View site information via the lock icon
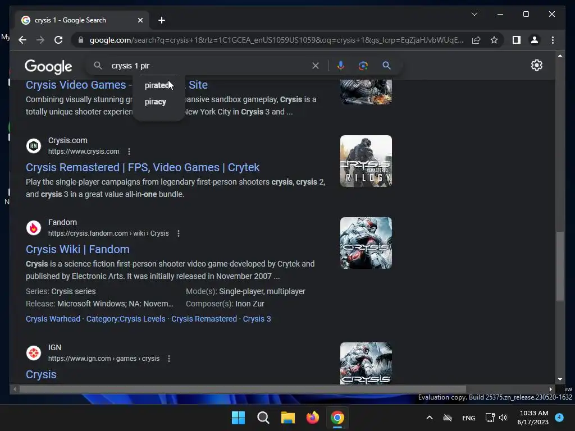 [81, 40]
